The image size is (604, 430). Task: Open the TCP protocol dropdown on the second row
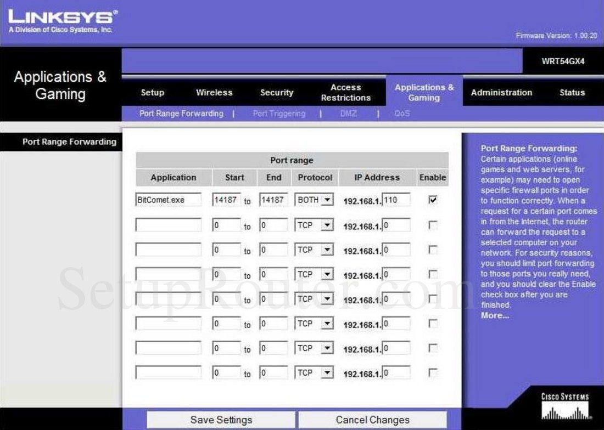314,225
